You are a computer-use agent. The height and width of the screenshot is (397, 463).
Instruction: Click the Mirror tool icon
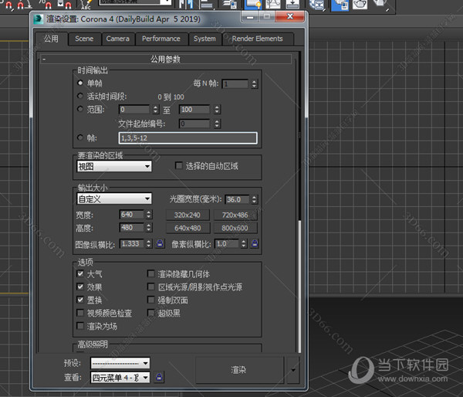(187, 4)
